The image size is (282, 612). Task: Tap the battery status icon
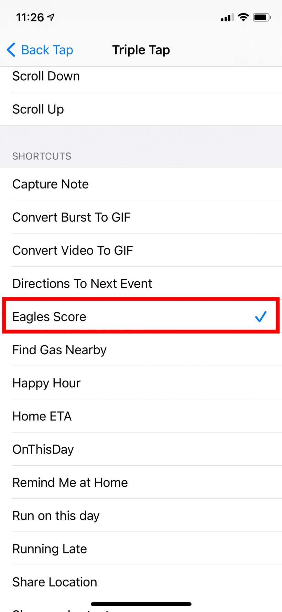[x=262, y=17]
